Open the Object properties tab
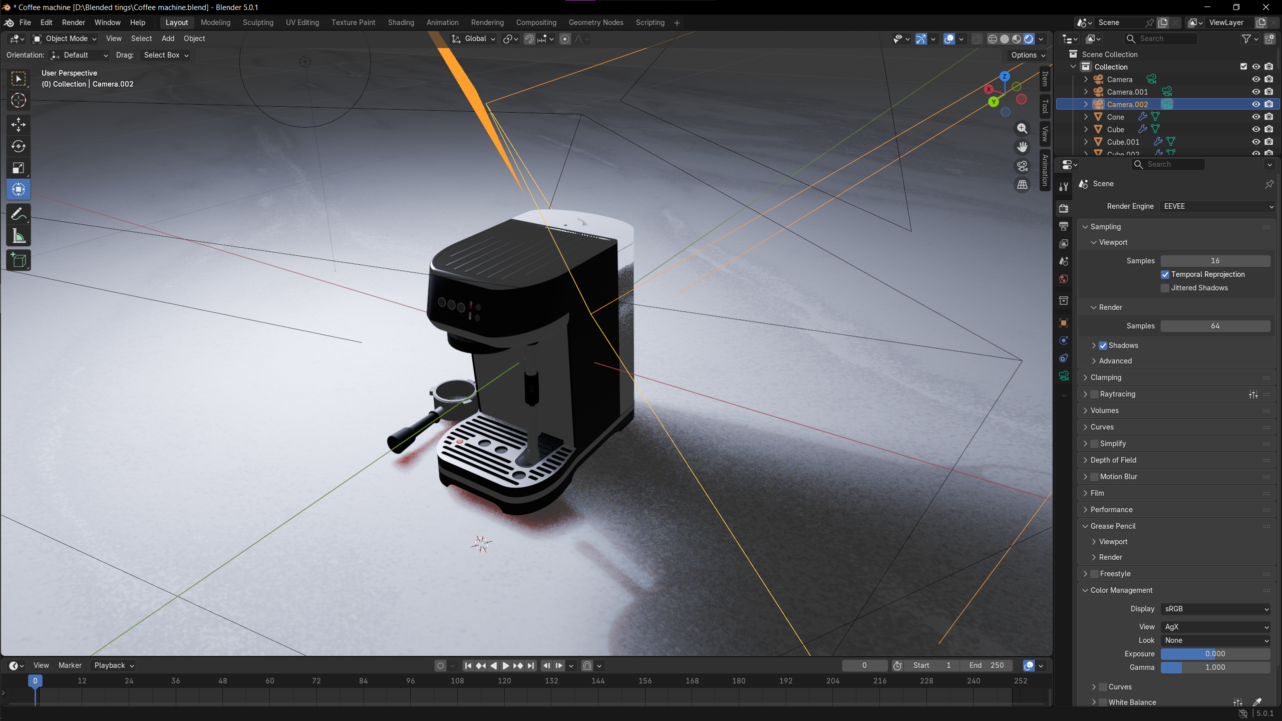The image size is (1282, 721). click(1064, 323)
